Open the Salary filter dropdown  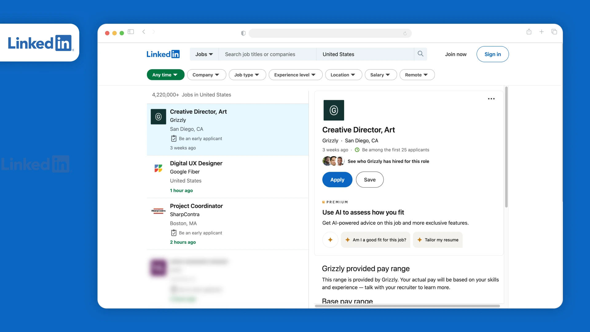click(x=381, y=75)
